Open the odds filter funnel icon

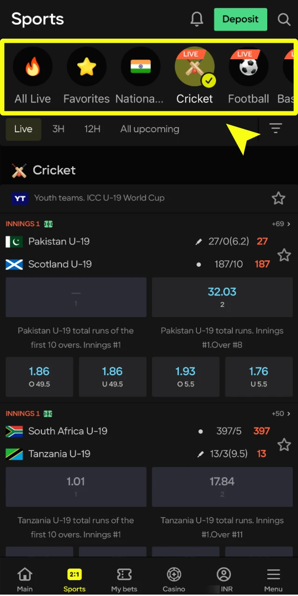276,129
